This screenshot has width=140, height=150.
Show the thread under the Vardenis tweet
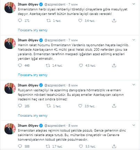[x=33, y=75]
